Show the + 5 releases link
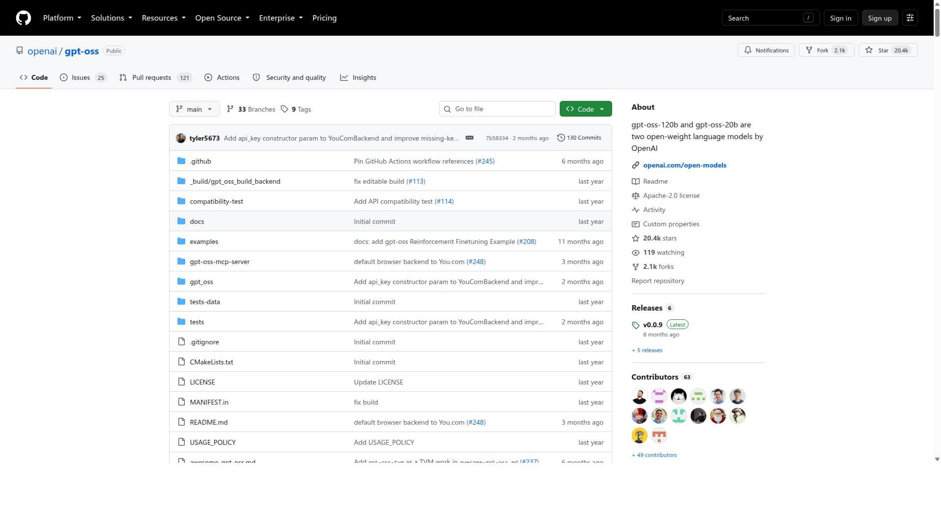Screen dimensions: 941x529 click(x=647, y=350)
